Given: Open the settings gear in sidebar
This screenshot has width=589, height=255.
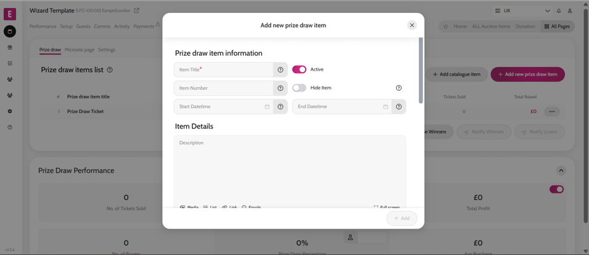Looking at the screenshot, I should click(x=10, y=111).
